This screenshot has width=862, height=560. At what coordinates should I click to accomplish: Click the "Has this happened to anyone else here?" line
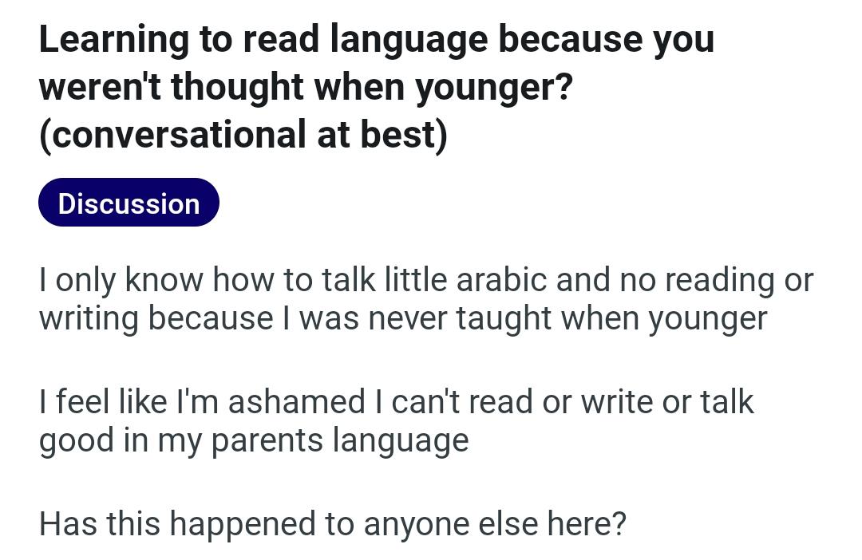pos(333,524)
